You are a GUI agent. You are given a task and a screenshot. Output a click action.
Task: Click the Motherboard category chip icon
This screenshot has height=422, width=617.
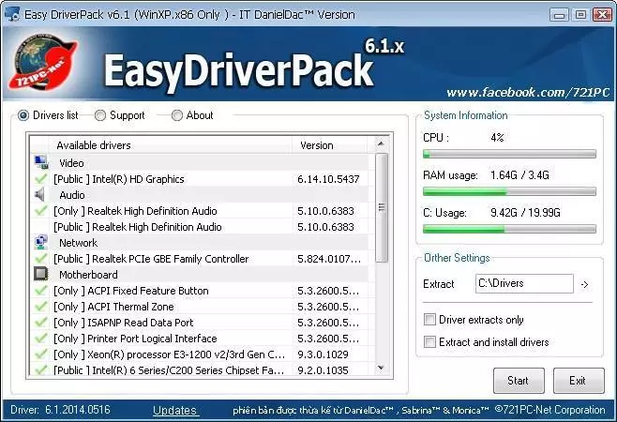tap(40, 274)
